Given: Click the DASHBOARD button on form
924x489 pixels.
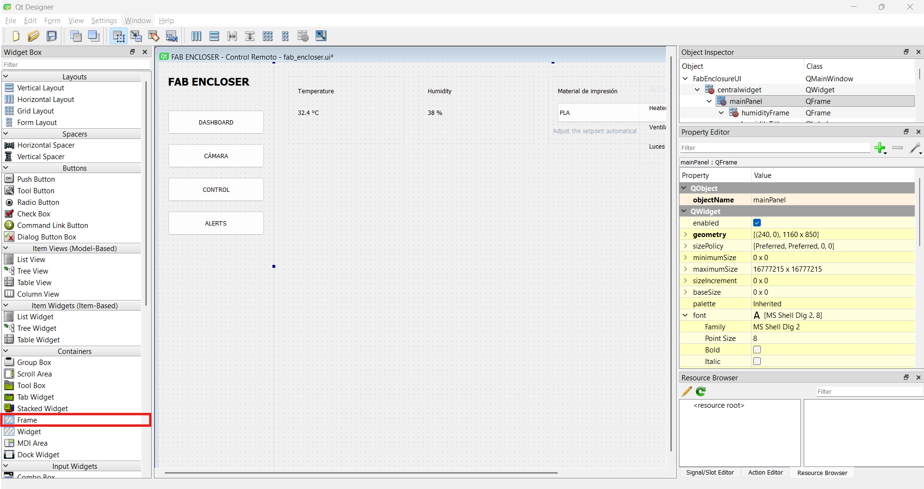Looking at the screenshot, I should coord(216,122).
